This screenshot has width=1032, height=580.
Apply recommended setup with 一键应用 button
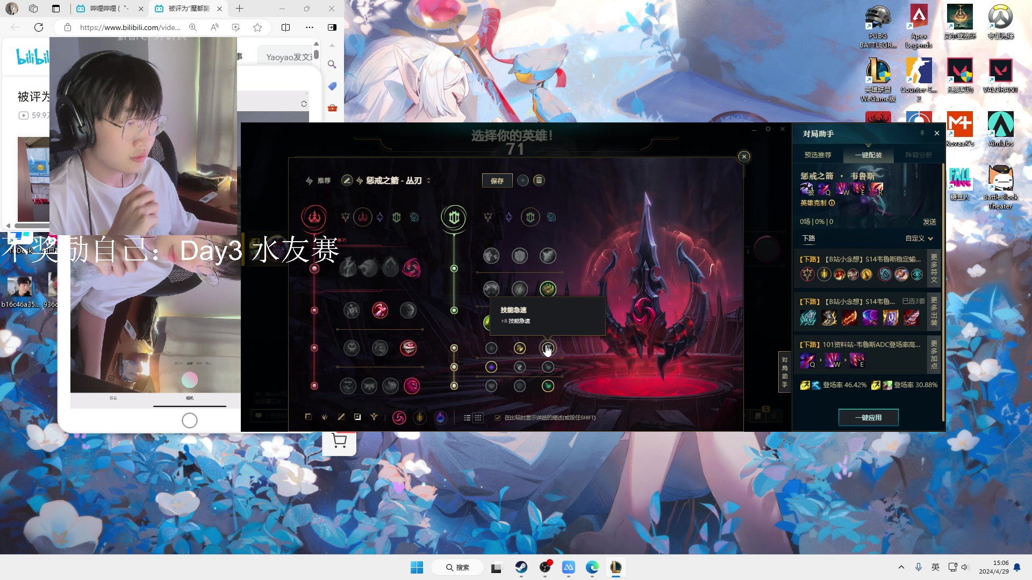pyautogui.click(x=868, y=417)
